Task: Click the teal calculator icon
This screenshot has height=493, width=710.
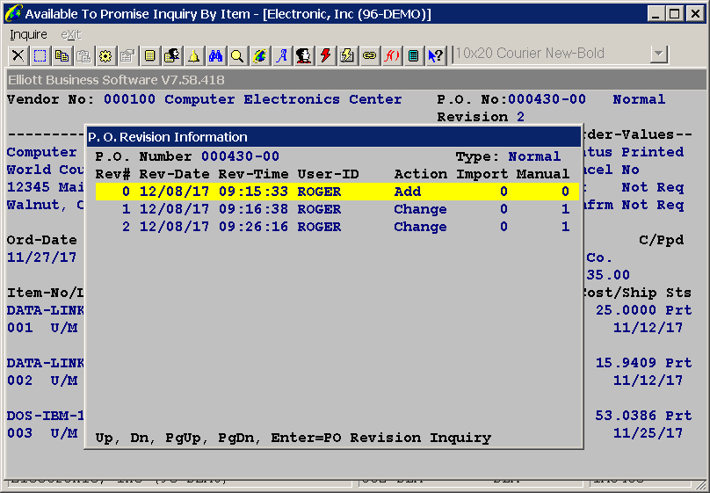Action: [x=413, y=55]
